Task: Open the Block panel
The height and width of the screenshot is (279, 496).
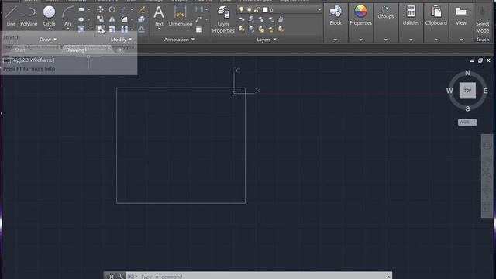Action: [x=336, y=22]
